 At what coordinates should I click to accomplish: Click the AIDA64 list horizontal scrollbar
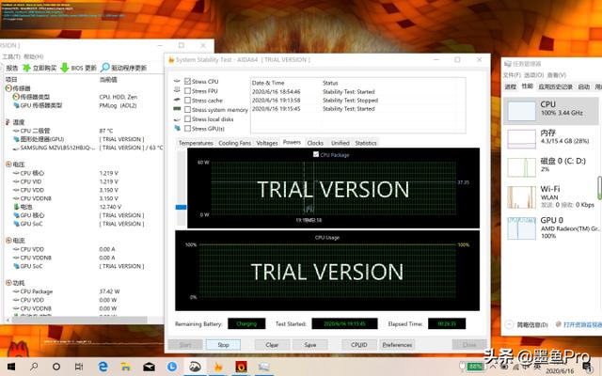[x=79, y=320]
